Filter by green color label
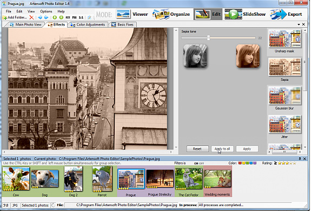This screenshot has width=311, height=211. coord(247,163)
